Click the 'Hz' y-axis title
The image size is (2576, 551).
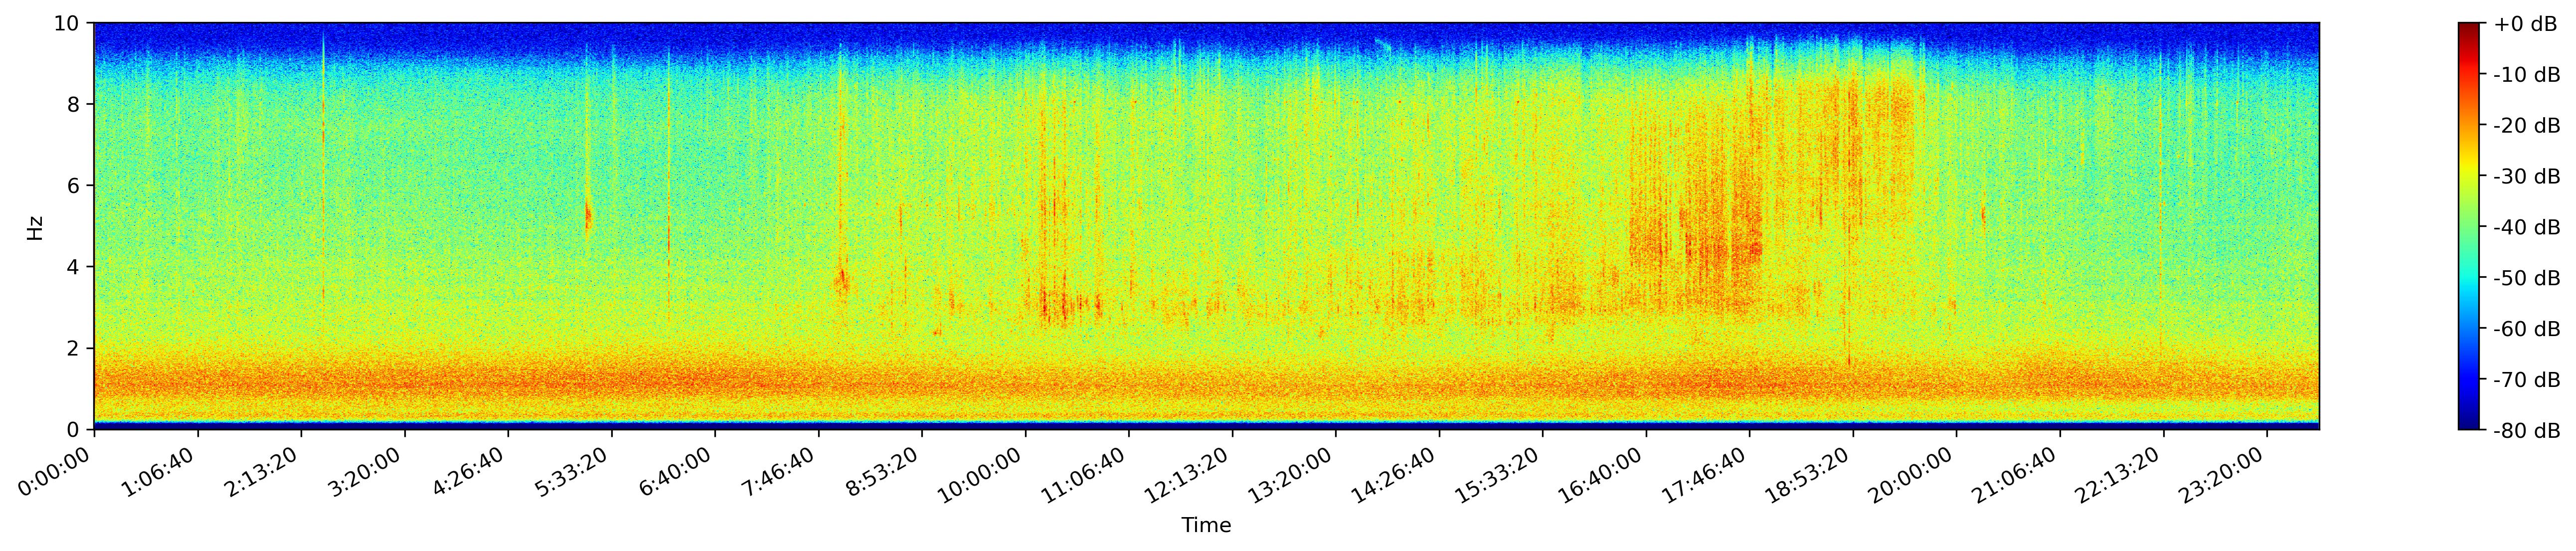pos(36,227)
